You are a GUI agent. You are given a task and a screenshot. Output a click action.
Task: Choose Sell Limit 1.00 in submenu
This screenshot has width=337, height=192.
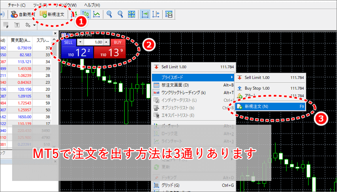point(270,77)
